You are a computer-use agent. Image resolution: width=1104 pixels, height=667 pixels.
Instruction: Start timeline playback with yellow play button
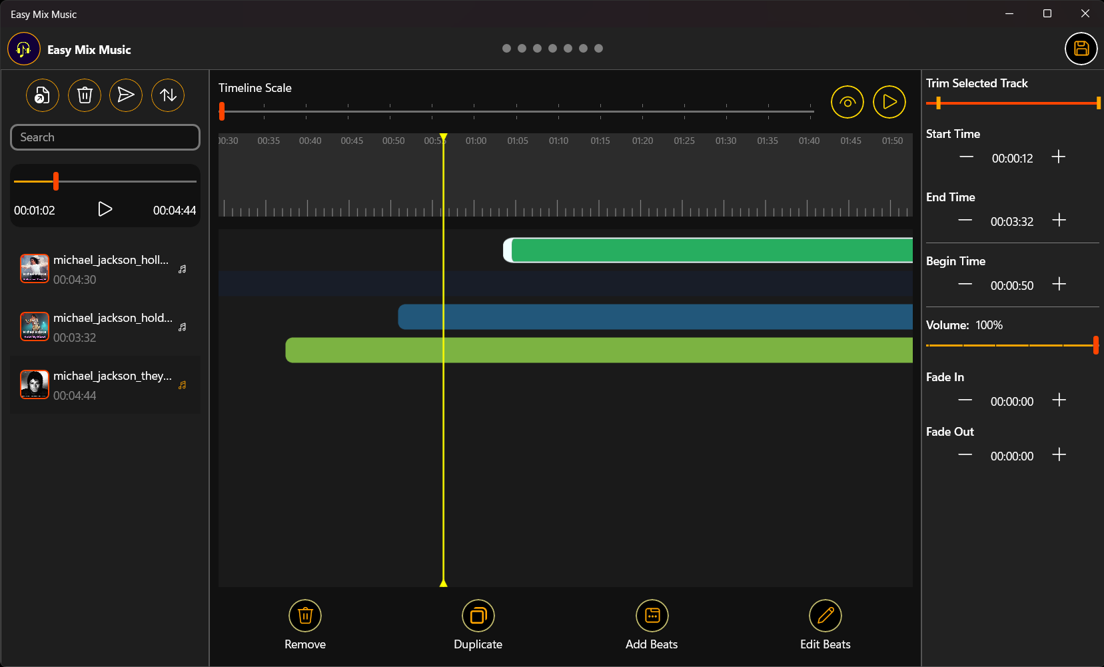(x=889, y=101)
